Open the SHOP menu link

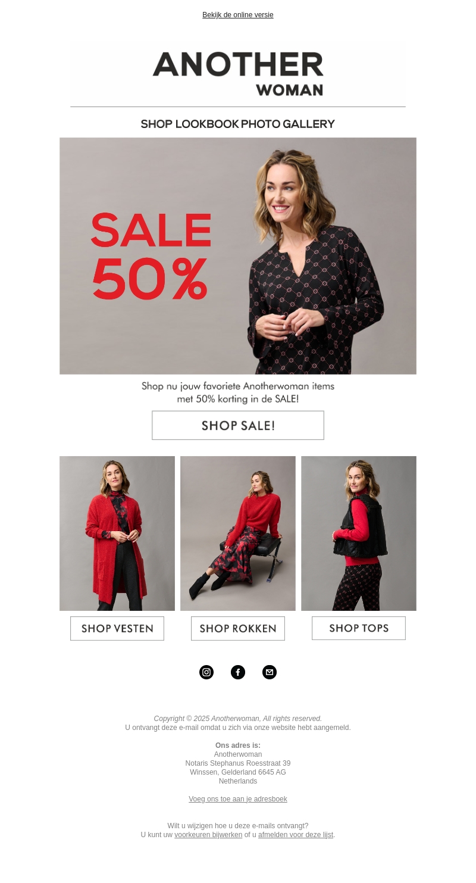pyautogui.click(x=156, y=124)
